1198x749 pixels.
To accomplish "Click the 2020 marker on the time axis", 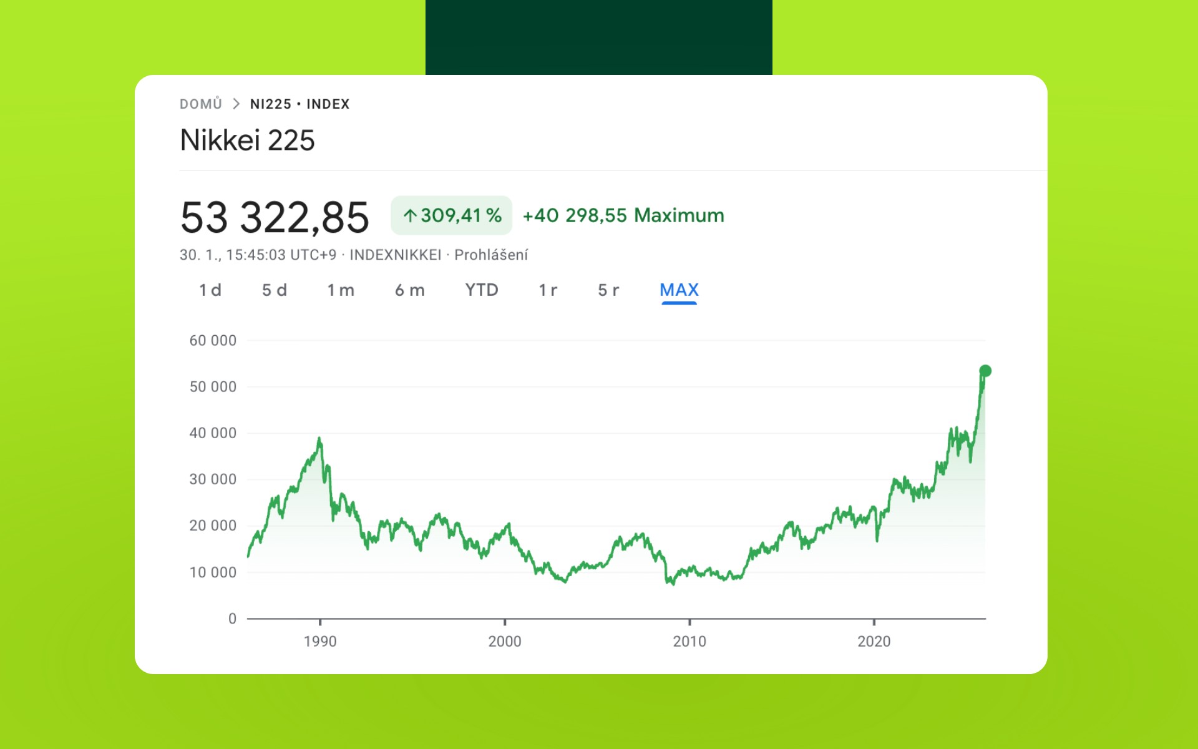I will pos(874,641).
